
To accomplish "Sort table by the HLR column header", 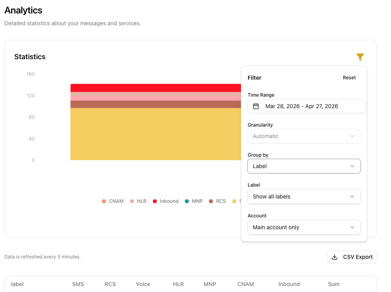I will coord(178,284).
